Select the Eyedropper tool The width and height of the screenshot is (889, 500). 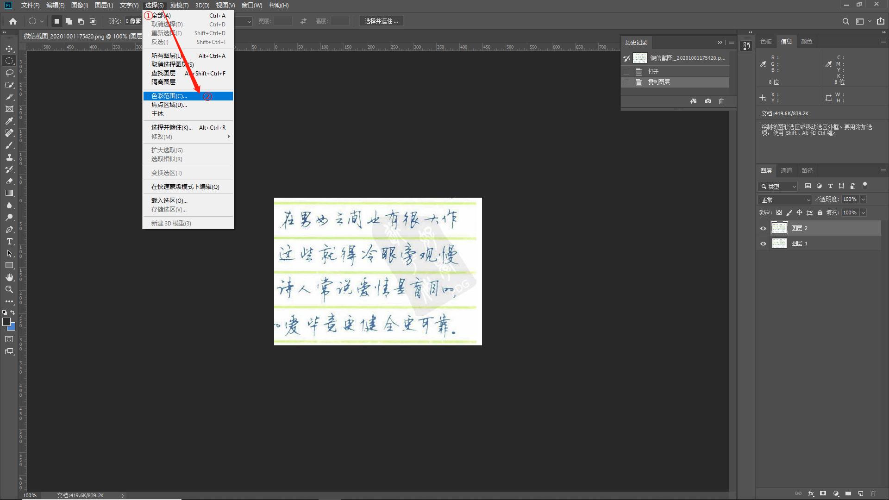(9, 121)
